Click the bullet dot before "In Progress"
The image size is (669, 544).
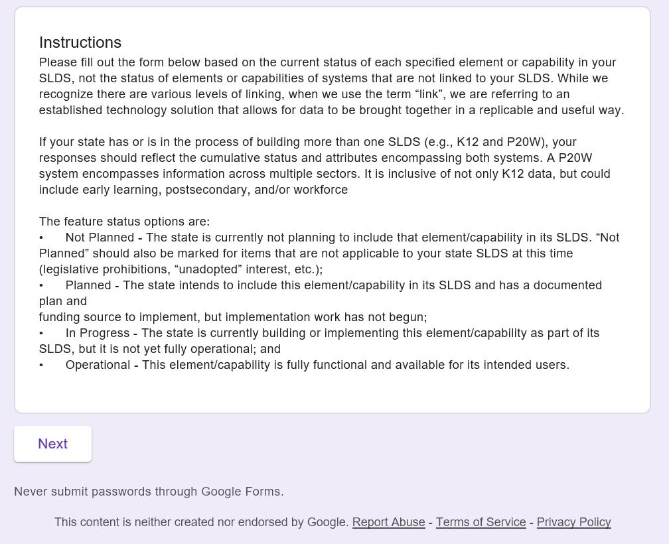[41, 333]
